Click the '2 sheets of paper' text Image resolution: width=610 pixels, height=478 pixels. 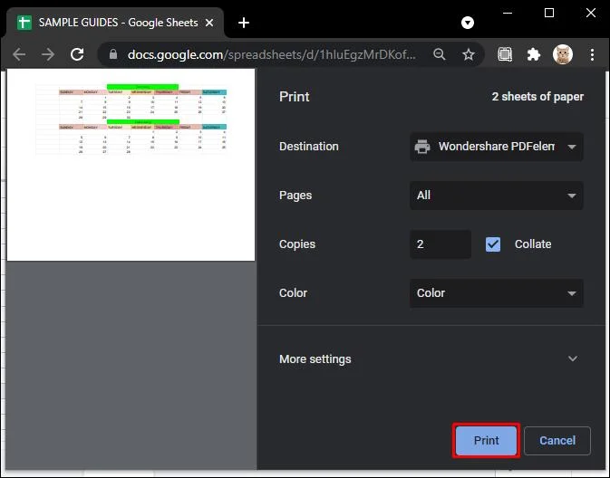tap(537, 96)
